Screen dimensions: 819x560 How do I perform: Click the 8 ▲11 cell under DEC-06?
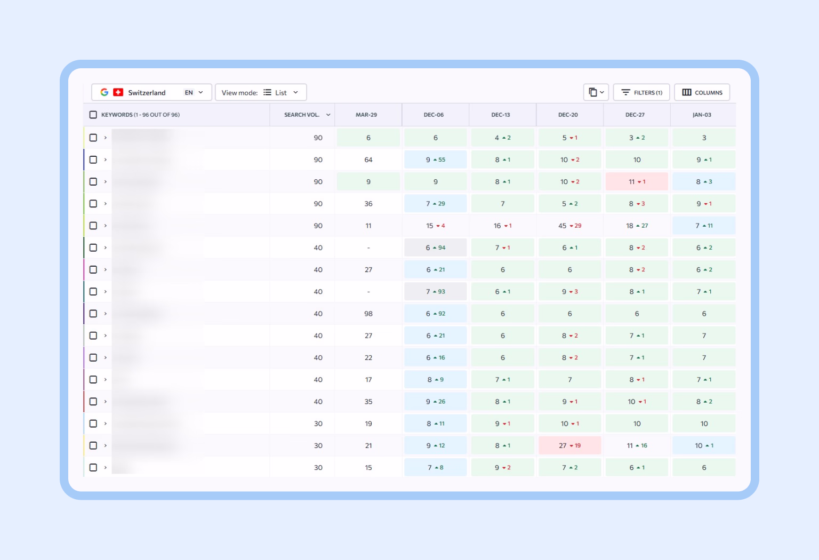[436, 423]
